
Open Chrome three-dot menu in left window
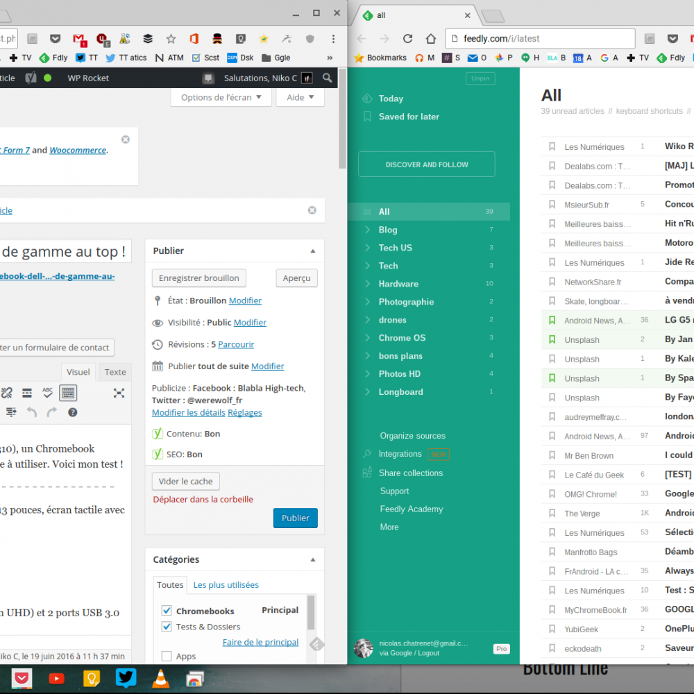tap(333, 39)
